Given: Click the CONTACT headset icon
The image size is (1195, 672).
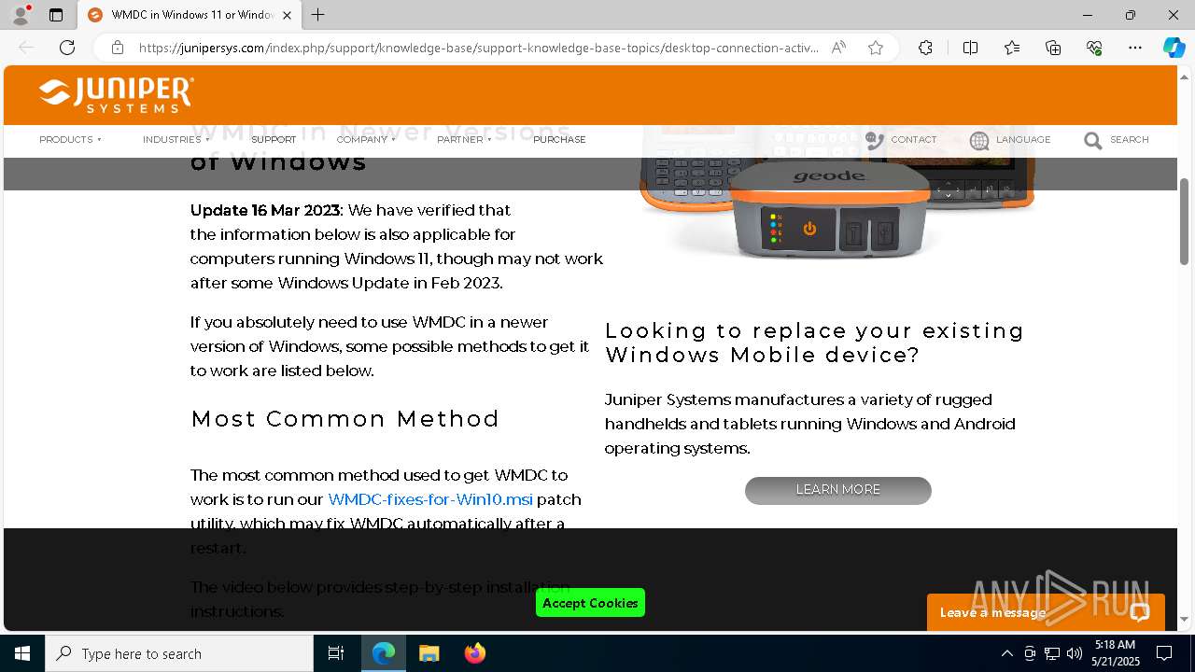Looking at the screenshot, I should pyautogui.click(x=874, y=140).
